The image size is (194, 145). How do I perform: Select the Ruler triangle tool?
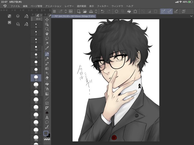(x=47, y=108)
